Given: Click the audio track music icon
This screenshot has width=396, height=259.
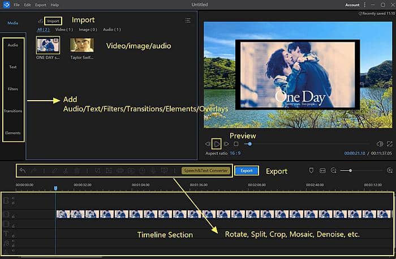Looking at the screenshot, I should pyautogui.click(x=6, y=243).
